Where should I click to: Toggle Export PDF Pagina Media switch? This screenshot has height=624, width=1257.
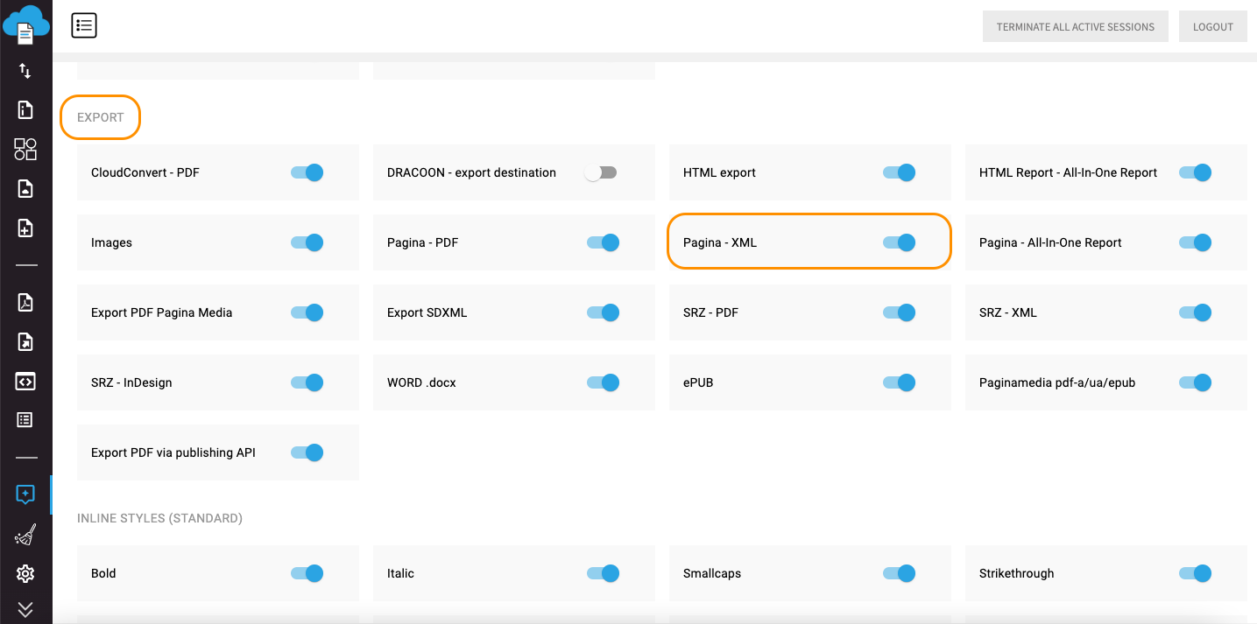[307, 312]
